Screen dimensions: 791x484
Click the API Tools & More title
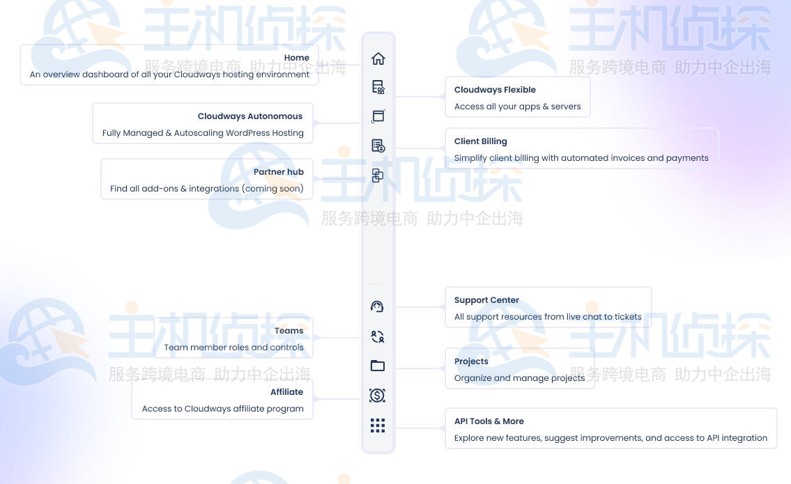[489, 421]
